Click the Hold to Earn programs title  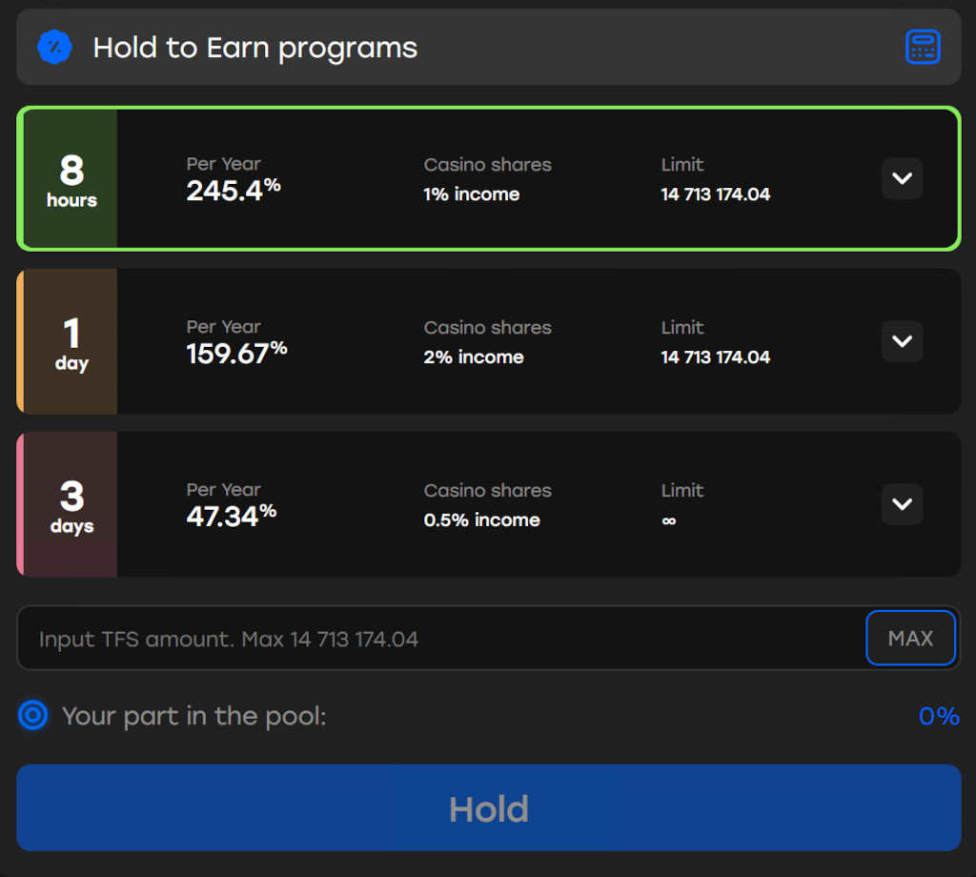click(254, 48)
